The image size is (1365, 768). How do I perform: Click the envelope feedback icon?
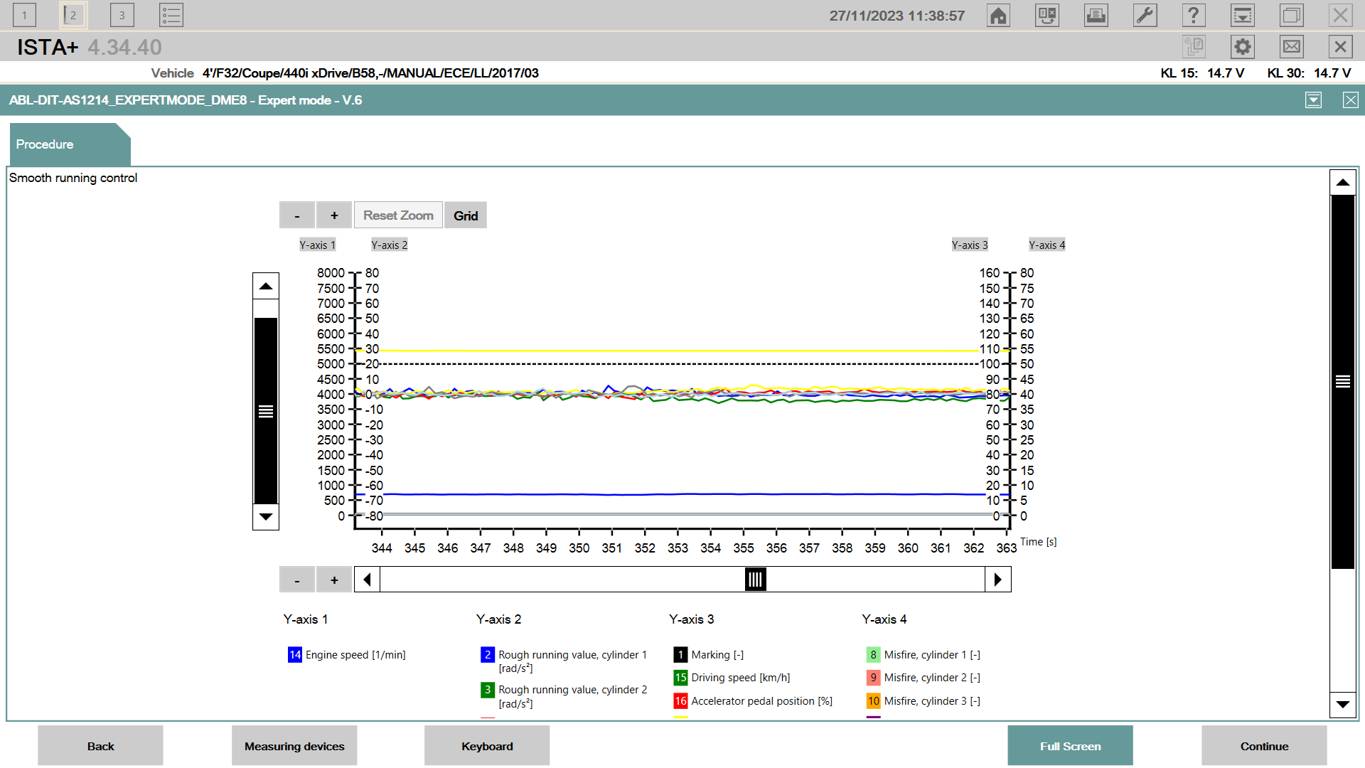pos(1291,47)
